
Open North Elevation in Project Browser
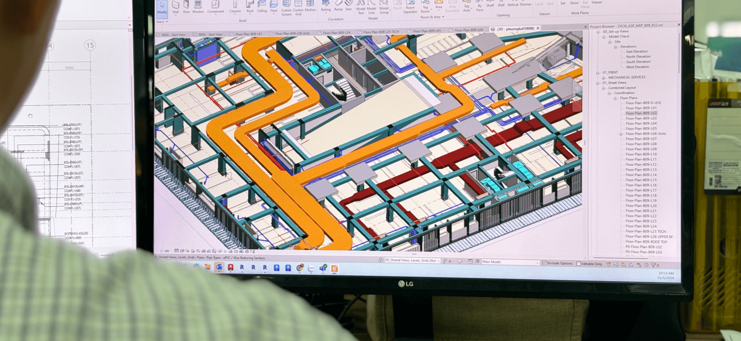coord(638,57)
